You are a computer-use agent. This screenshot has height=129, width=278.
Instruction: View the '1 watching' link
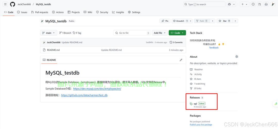click(x=197, y=84)
